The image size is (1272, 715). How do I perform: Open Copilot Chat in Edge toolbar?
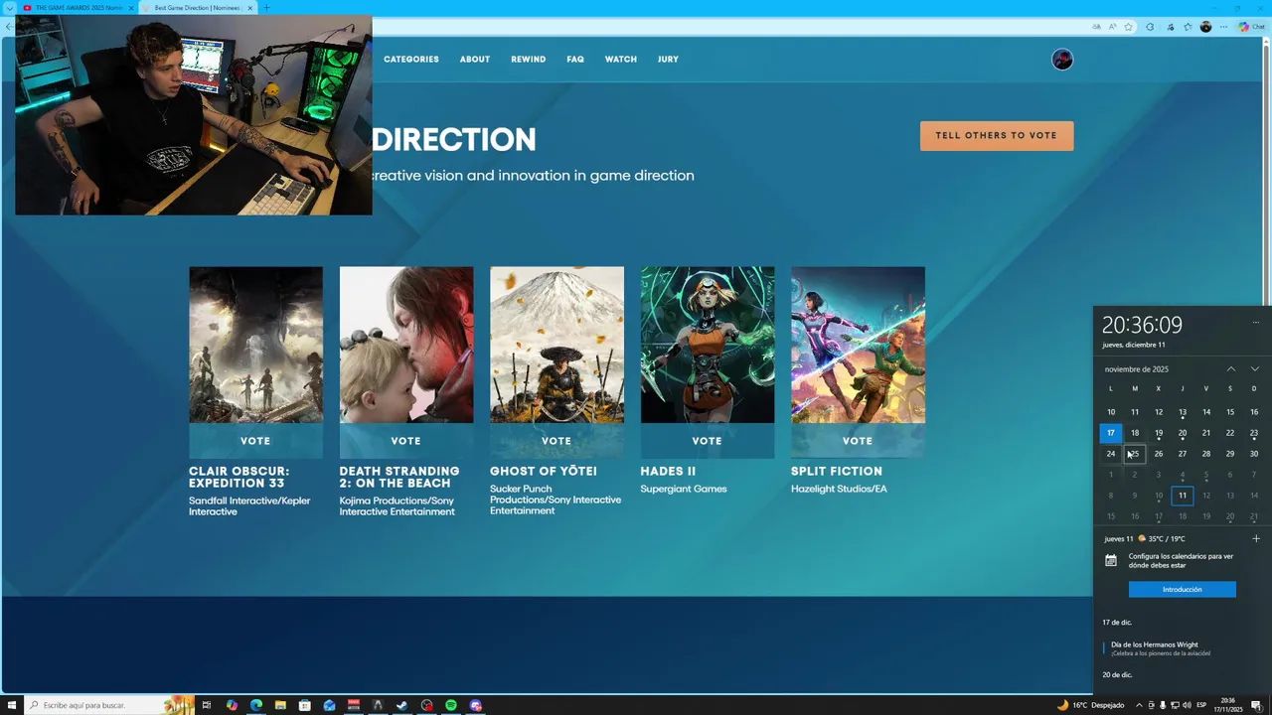pos(1251,27)
